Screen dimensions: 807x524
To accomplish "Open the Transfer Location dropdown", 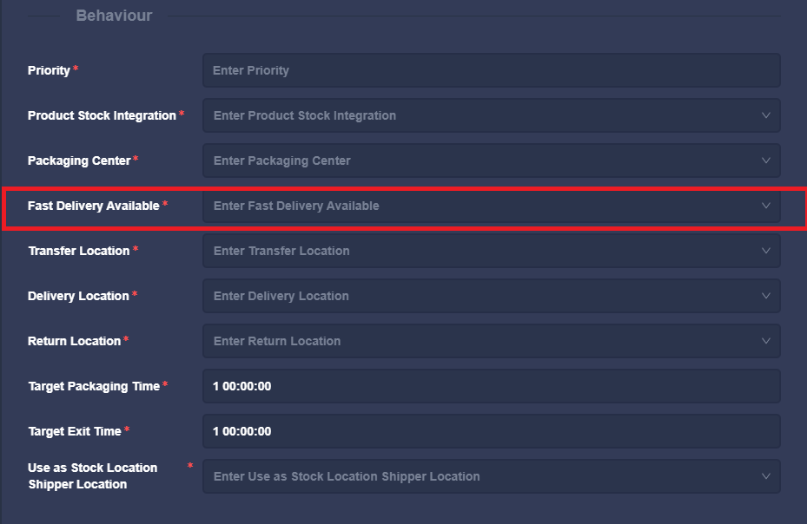I will pos(492,251).
